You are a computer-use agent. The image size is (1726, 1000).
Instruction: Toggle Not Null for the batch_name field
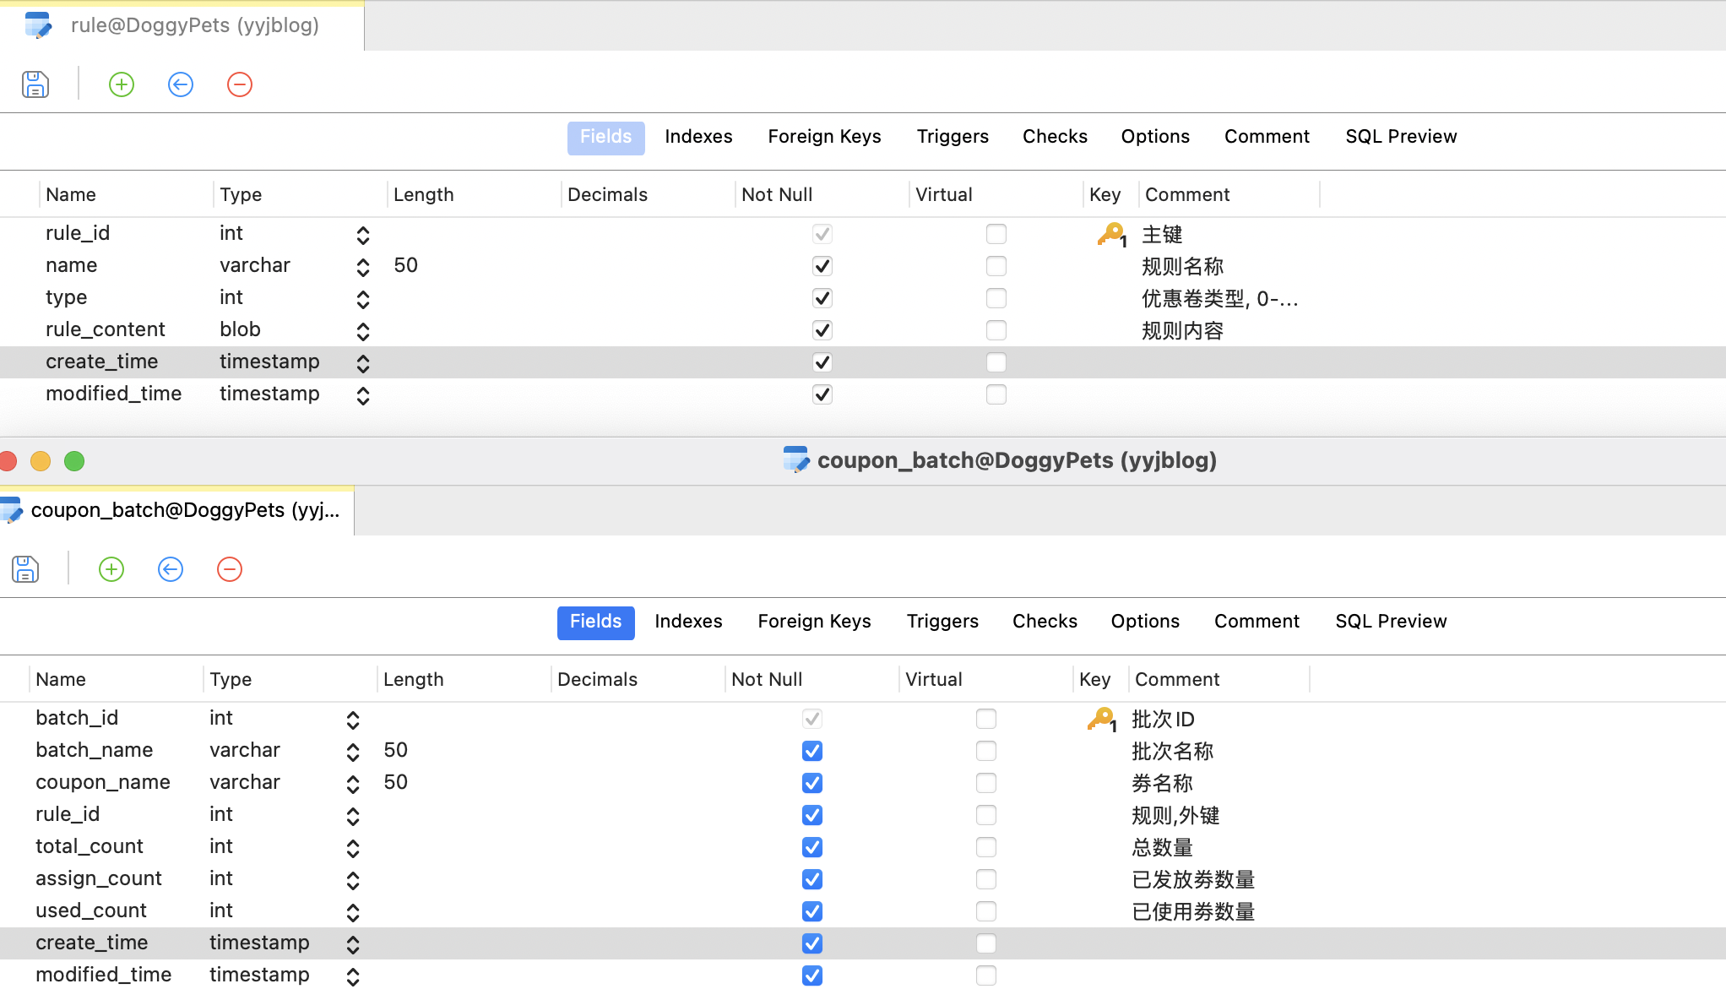click(812, 751)
